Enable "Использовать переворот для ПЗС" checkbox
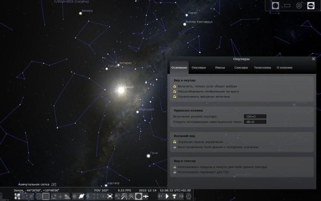 click(174, 172)
